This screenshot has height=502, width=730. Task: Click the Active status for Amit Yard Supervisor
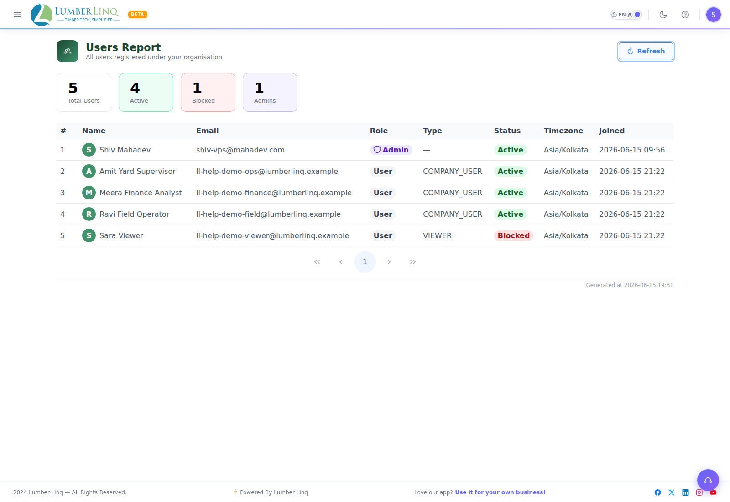click(511, 171)
